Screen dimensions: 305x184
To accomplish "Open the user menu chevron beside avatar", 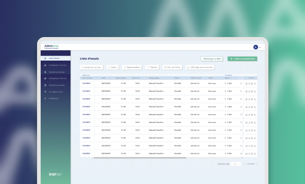I will click(x=260, y=47).
